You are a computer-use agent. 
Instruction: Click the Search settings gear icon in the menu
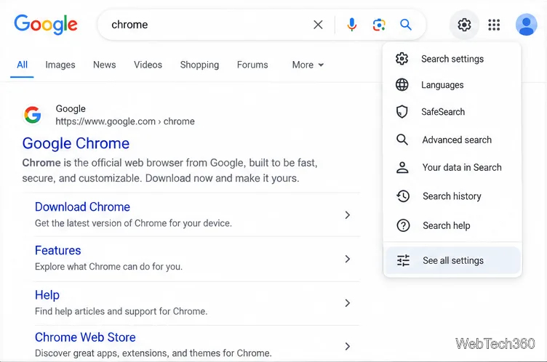coord(402,59)
